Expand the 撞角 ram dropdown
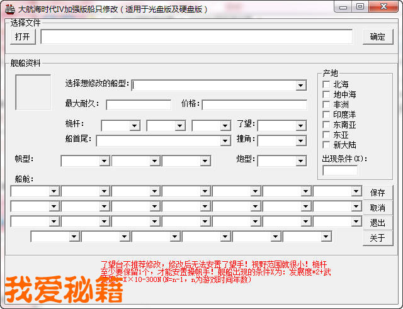This screenshot has width=403, height=309. [301, 140]
